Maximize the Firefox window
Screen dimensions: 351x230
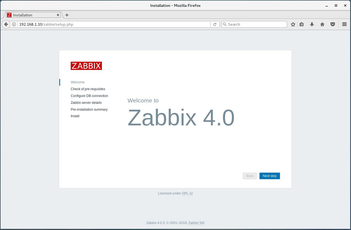point(336,5)
